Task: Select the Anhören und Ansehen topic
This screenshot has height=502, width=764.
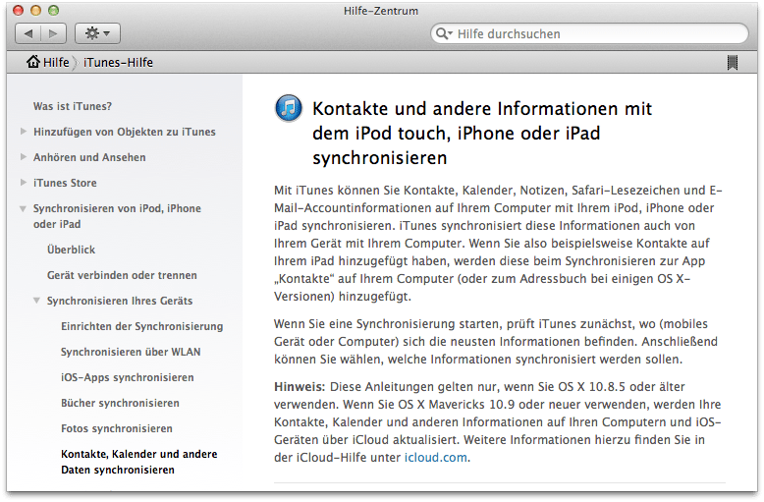Action: (x=89, y=157)
